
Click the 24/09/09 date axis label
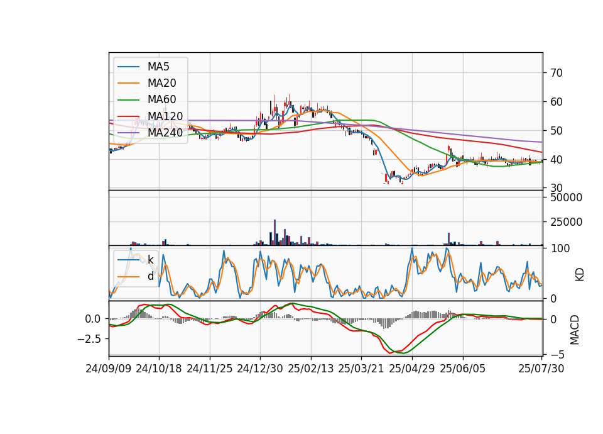(109, 369)
